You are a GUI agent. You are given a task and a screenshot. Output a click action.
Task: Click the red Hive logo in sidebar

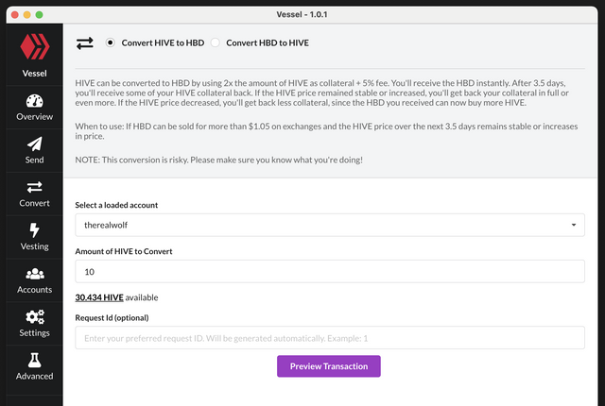click(x=35, y=46)
